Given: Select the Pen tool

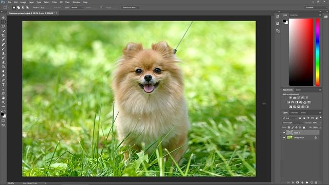Looking at the screenshot, I should tap(3, 80).
